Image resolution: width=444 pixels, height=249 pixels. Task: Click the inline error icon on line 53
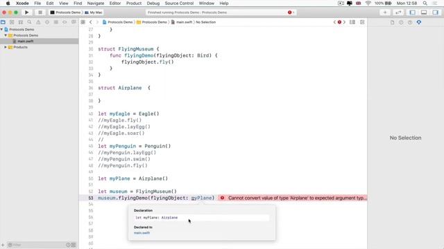(x=222, y=198)
